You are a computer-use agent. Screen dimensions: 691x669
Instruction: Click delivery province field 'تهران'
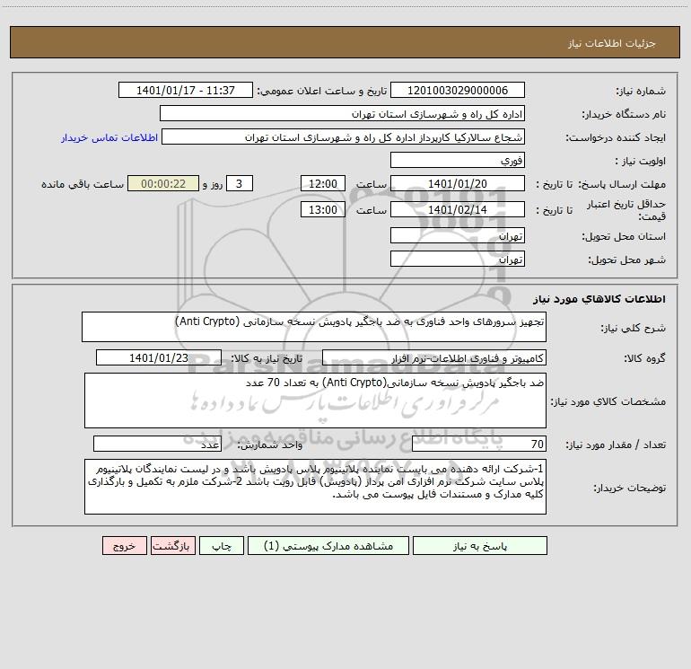click(458, 236)
